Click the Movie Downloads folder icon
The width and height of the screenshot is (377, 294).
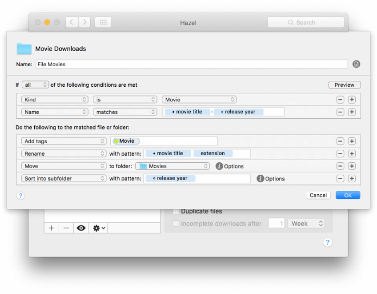(x=24, y=49)
